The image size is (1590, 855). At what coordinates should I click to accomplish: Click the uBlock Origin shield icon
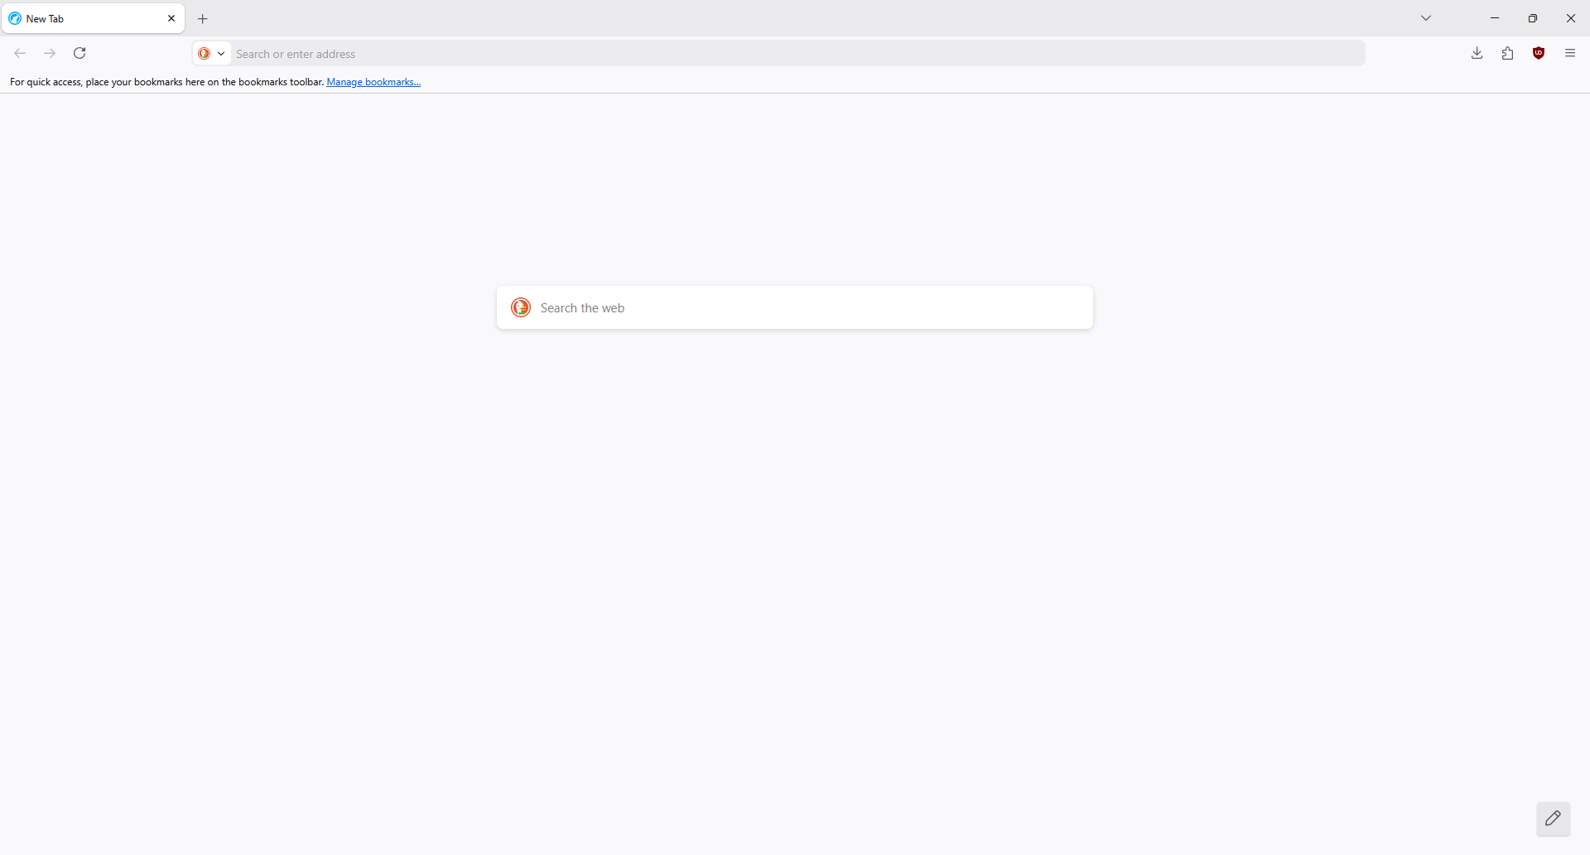(x=1539, y=54)
